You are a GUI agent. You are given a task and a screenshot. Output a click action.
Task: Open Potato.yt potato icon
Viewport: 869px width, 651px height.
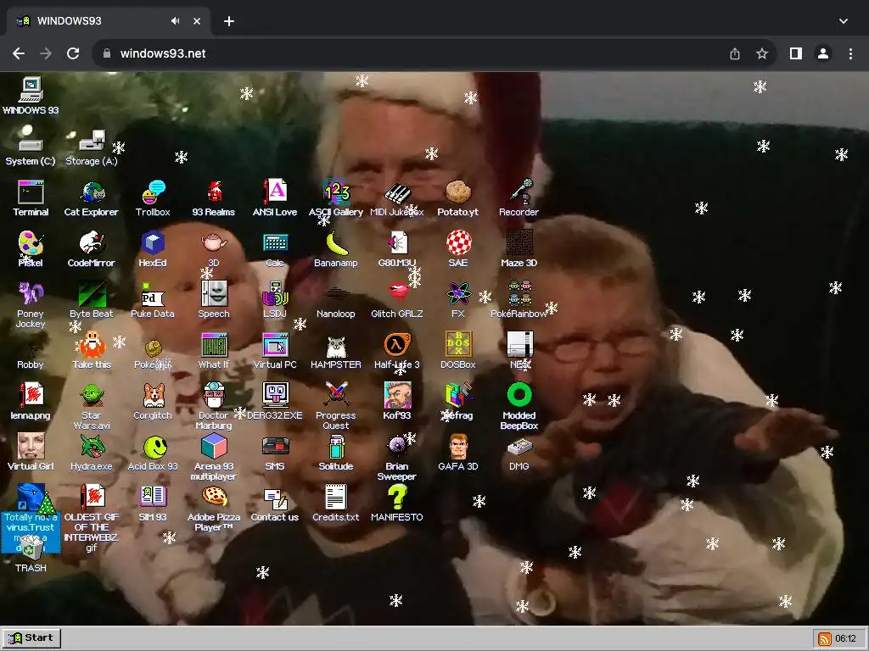point(457,198)
